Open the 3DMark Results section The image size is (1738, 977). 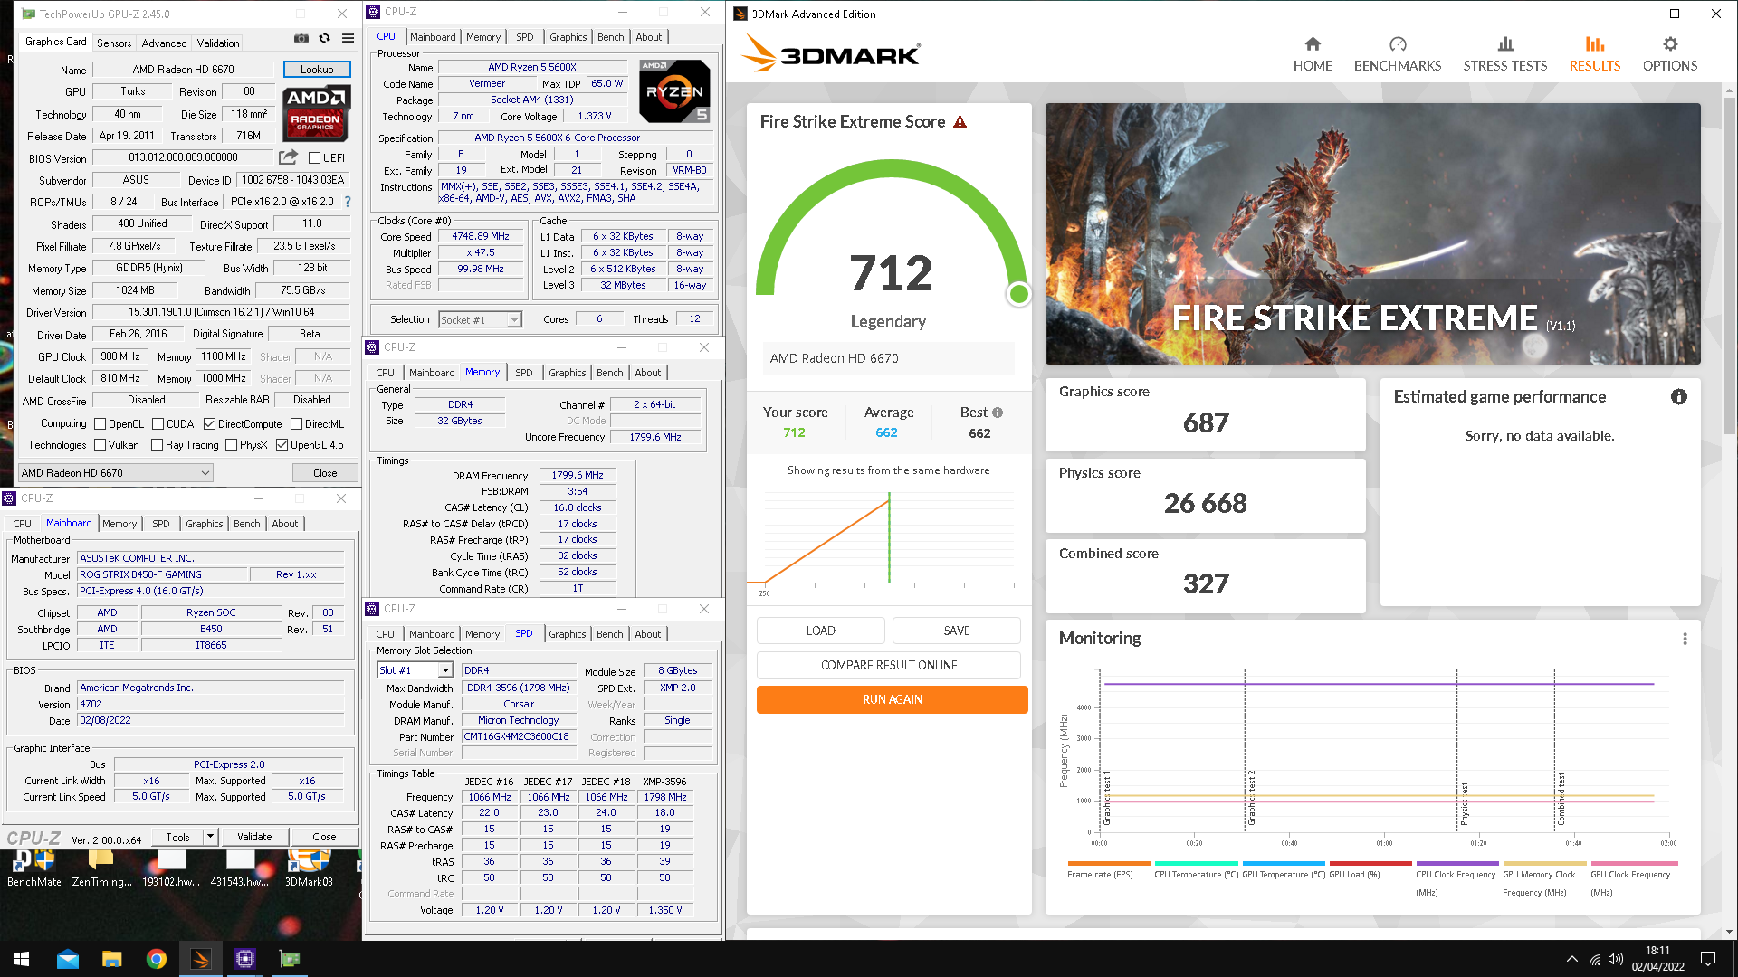coord(1594,54)
